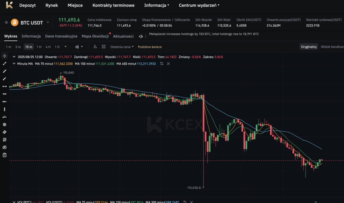Image resolution: width=344 pixels, height=203 pixels.
Task: Select the horizontal straight line tool
Action: (4, 94)
